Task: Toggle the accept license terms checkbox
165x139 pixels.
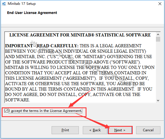Action: tap(6, 111)
